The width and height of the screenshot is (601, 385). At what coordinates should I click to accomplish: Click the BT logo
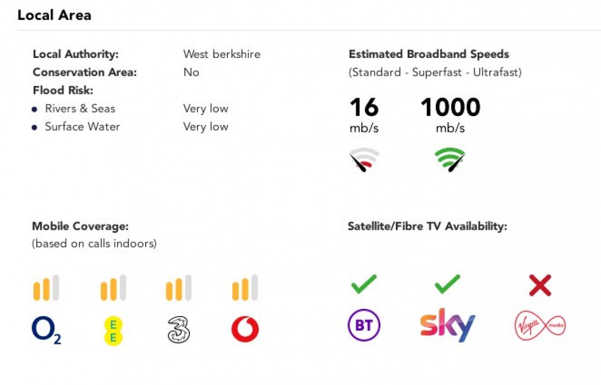click(x=364, y=325)
